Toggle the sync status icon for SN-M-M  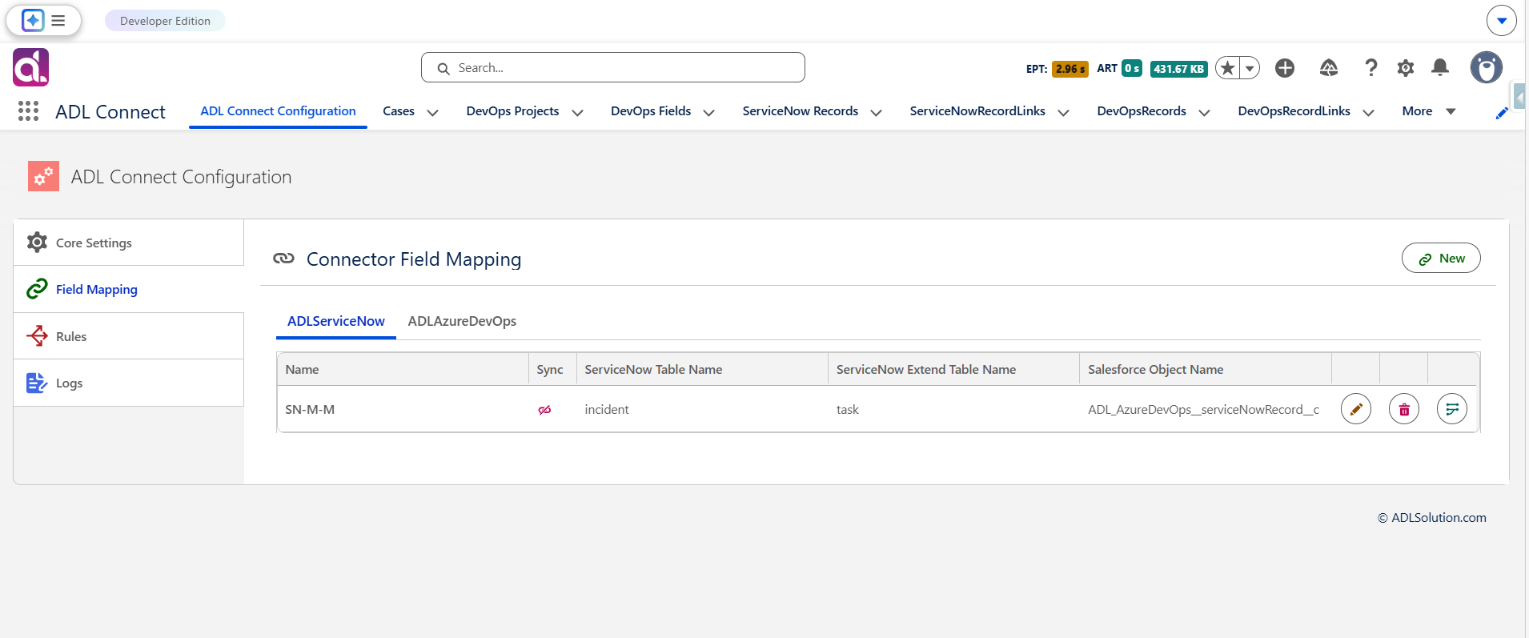544,410
